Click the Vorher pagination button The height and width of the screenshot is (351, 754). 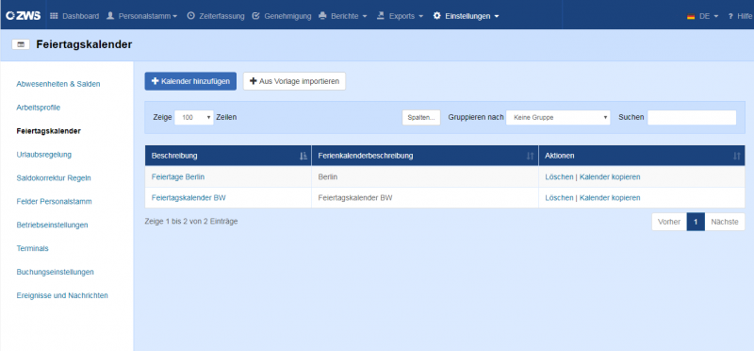pos(669,222)
